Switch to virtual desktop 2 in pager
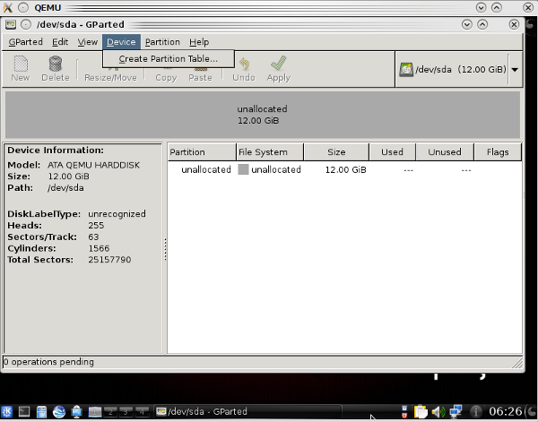Image resolution: width=538 pixels, height=422 pixels. (110, 411)
